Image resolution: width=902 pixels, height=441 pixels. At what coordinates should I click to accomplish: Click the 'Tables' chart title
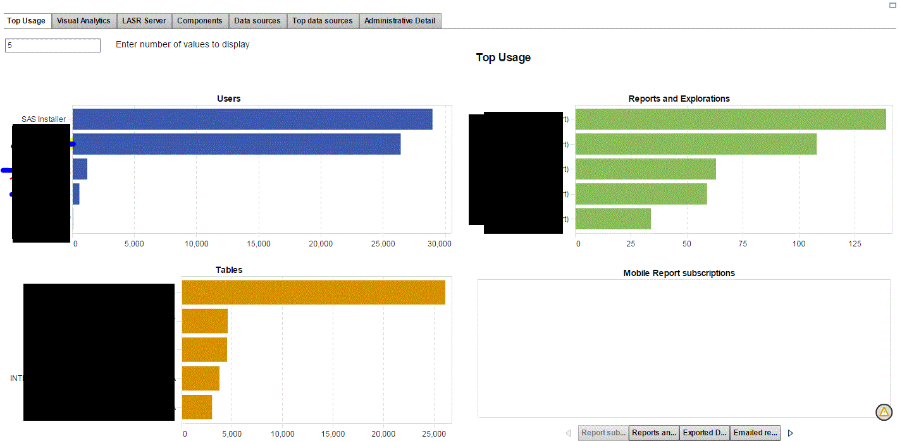pyautogui.click(x=229, y=270)
